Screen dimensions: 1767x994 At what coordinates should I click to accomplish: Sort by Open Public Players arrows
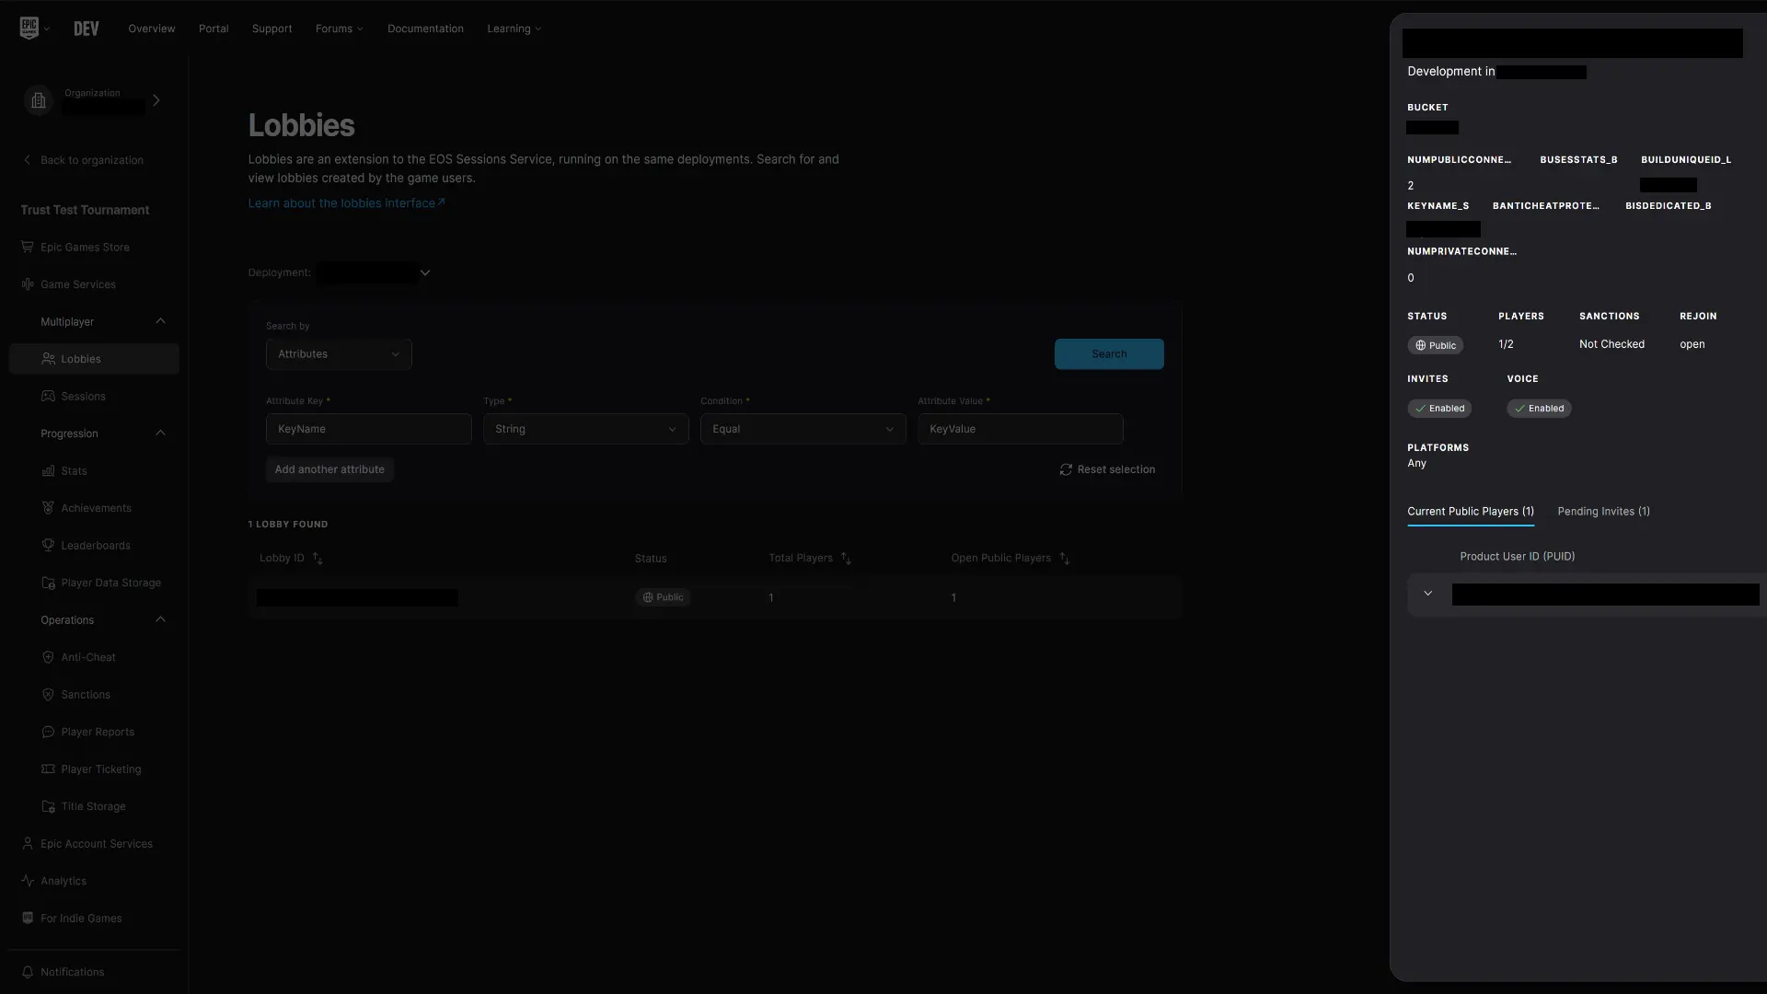(x=1064, y=559)
